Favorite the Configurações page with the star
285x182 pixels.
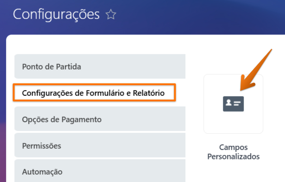[x=111, y=14]
